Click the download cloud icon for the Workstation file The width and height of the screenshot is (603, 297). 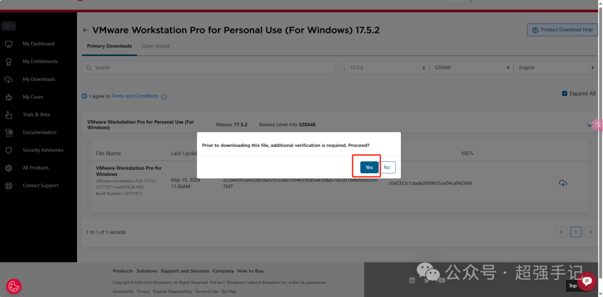click(563, 183)
